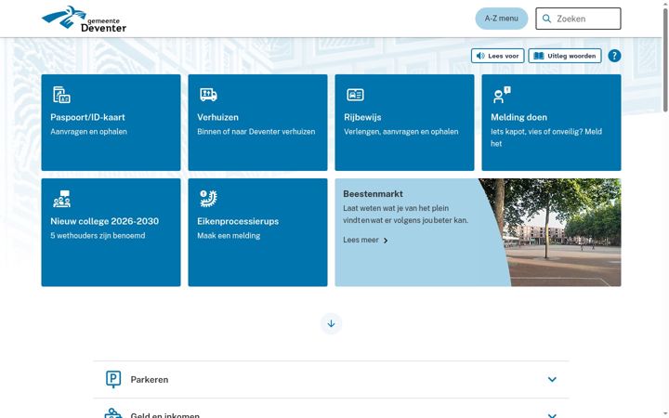Click the Parkeren P sign icon
Image resolution: width=669 pixels, height=418 pixels.
click(113, 379)
